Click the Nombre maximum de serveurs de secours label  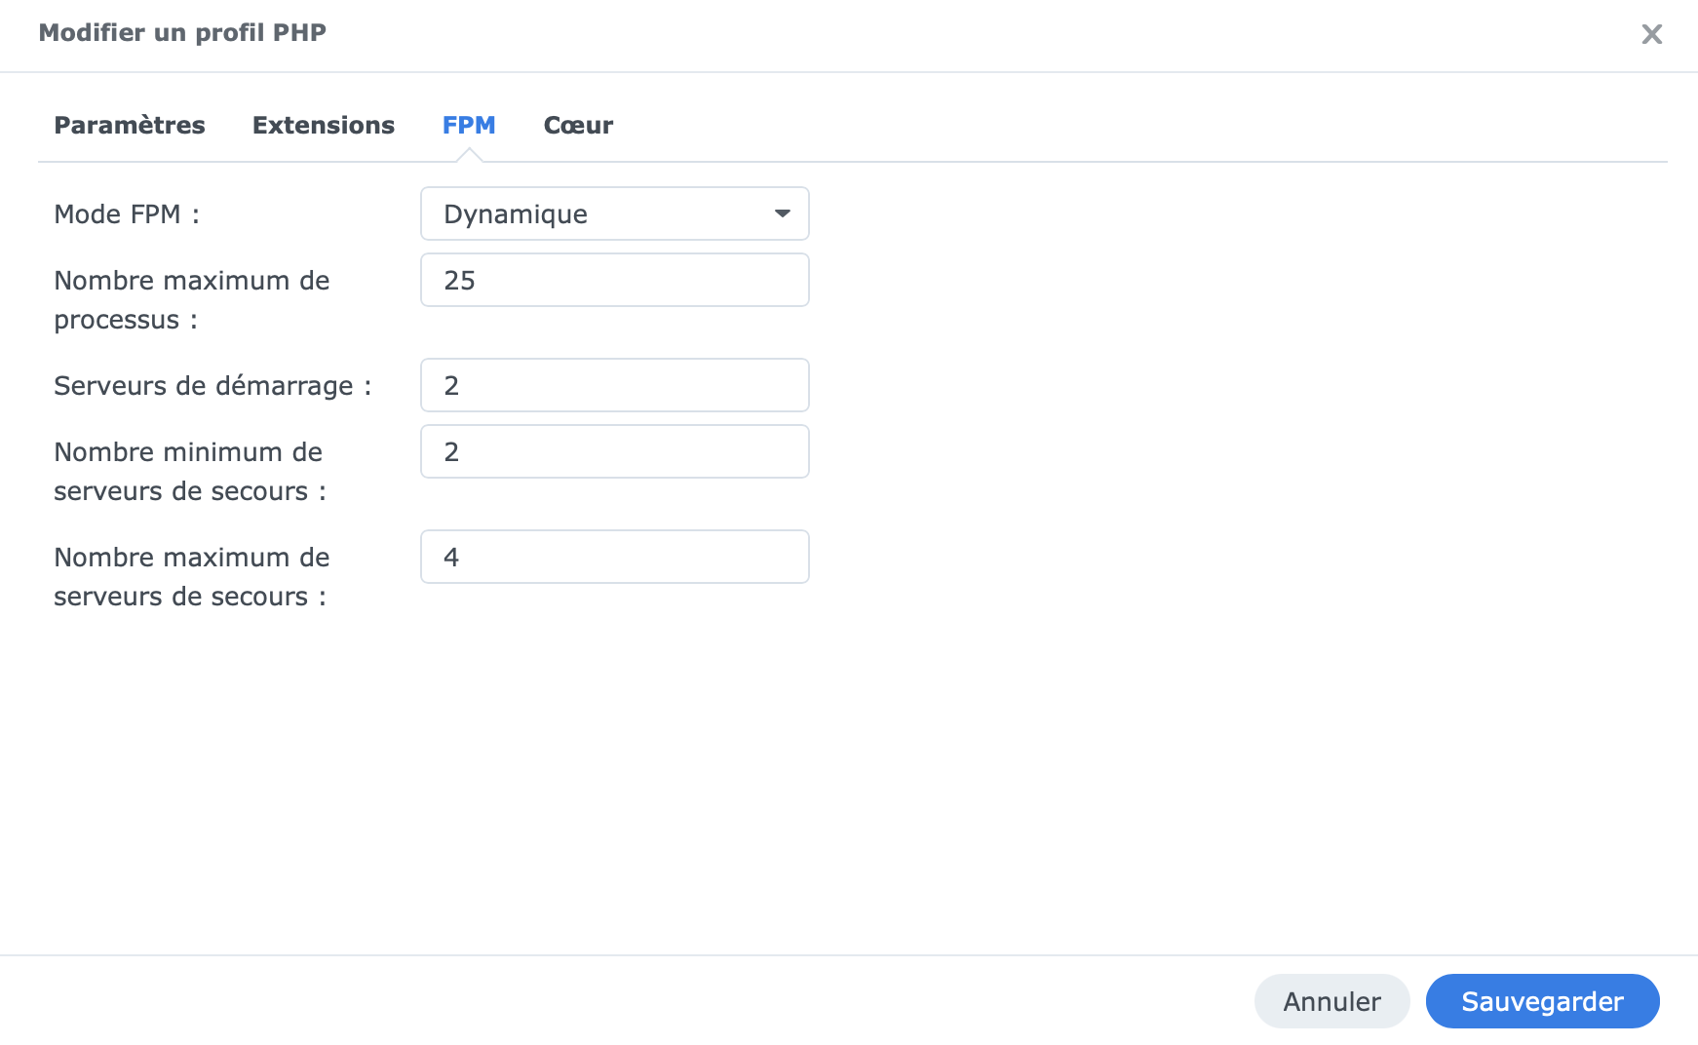pos(192,577)
